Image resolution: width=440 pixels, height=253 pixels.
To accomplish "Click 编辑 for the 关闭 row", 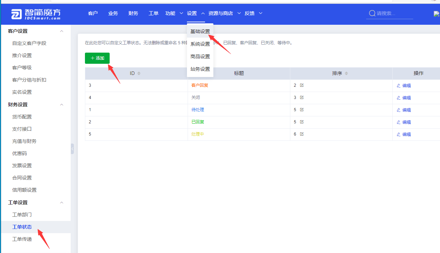I will [x=404, y=98].
